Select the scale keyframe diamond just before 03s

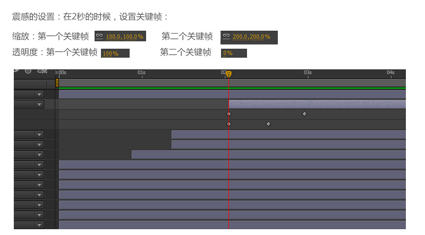pyautogui.click(x=304, y=114)
